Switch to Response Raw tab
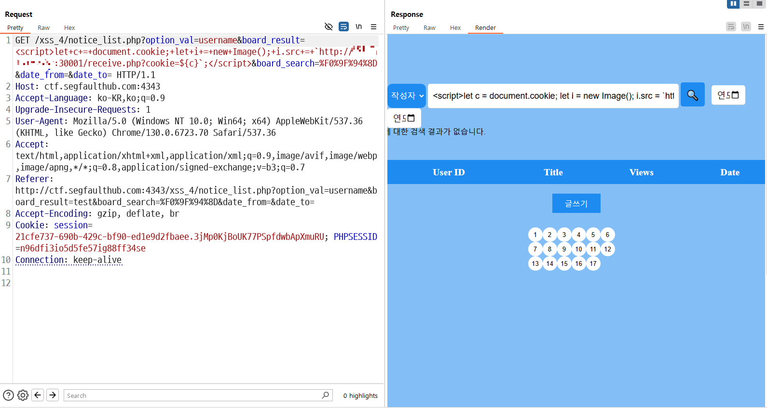The height and width of the screenshot is (408, 767). click(429, 27)
